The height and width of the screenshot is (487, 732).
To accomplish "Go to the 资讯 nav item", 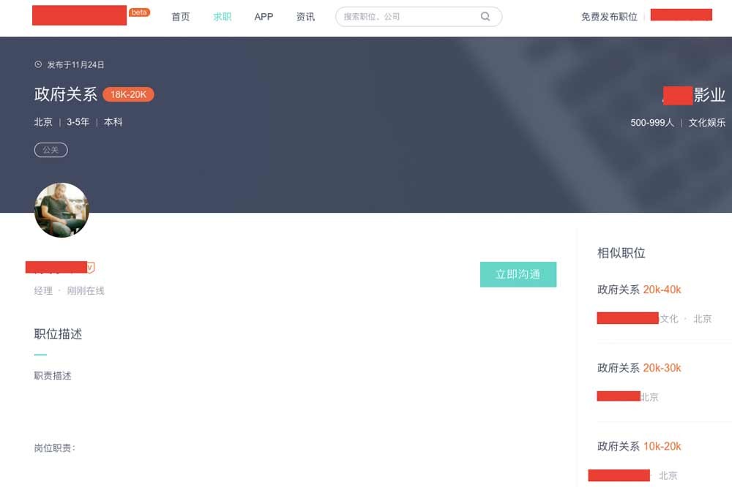I will 305,17.
